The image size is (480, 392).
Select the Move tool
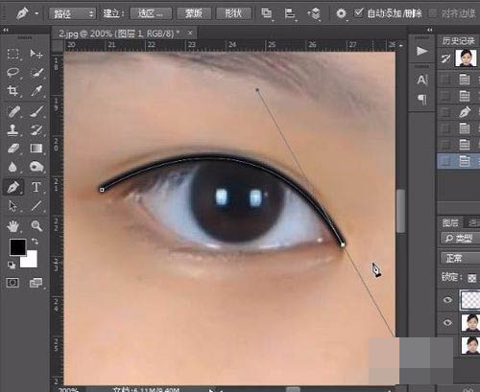[x=36, y=54]
